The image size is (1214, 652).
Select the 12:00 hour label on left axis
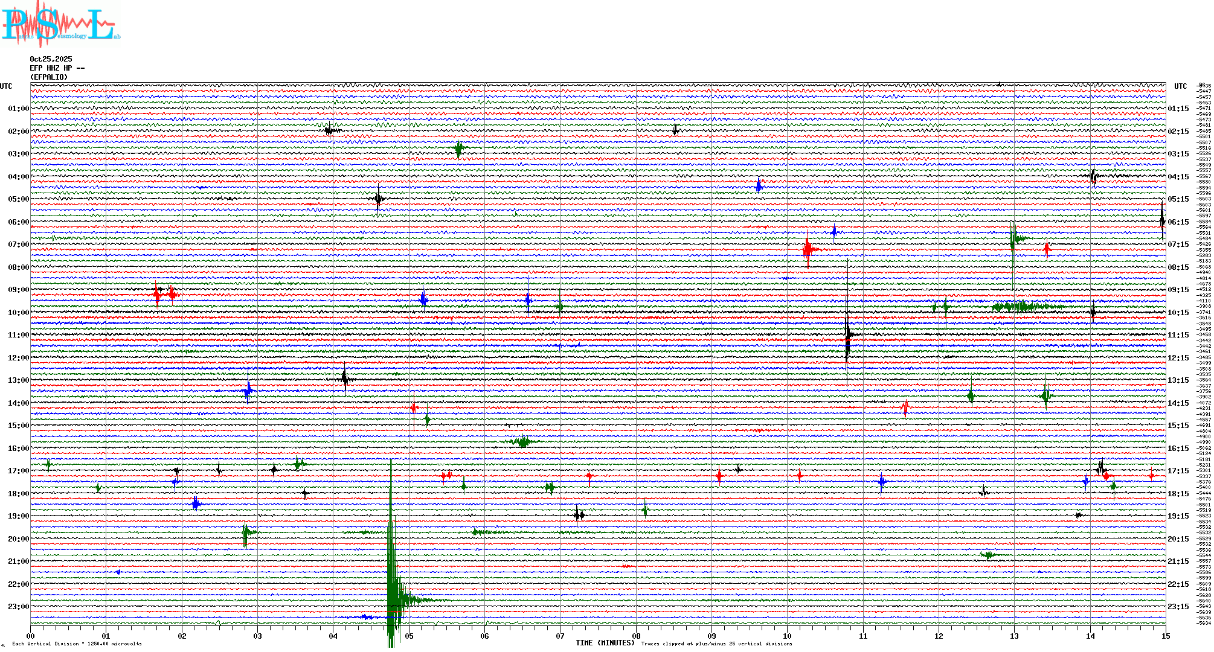[18, 358]
